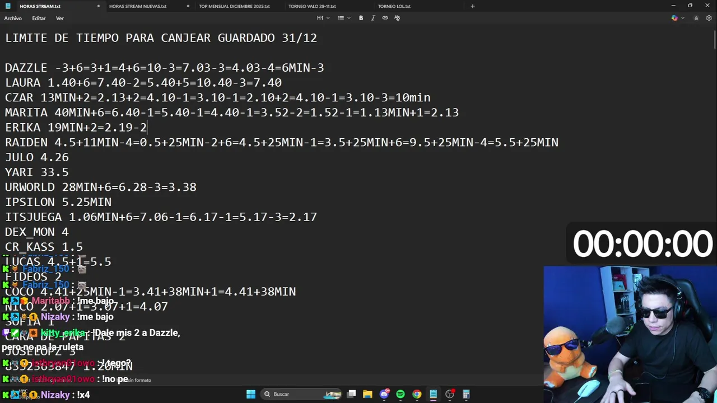Open Notepad settings gear
717x403 pixels.
tap(709, 18)
